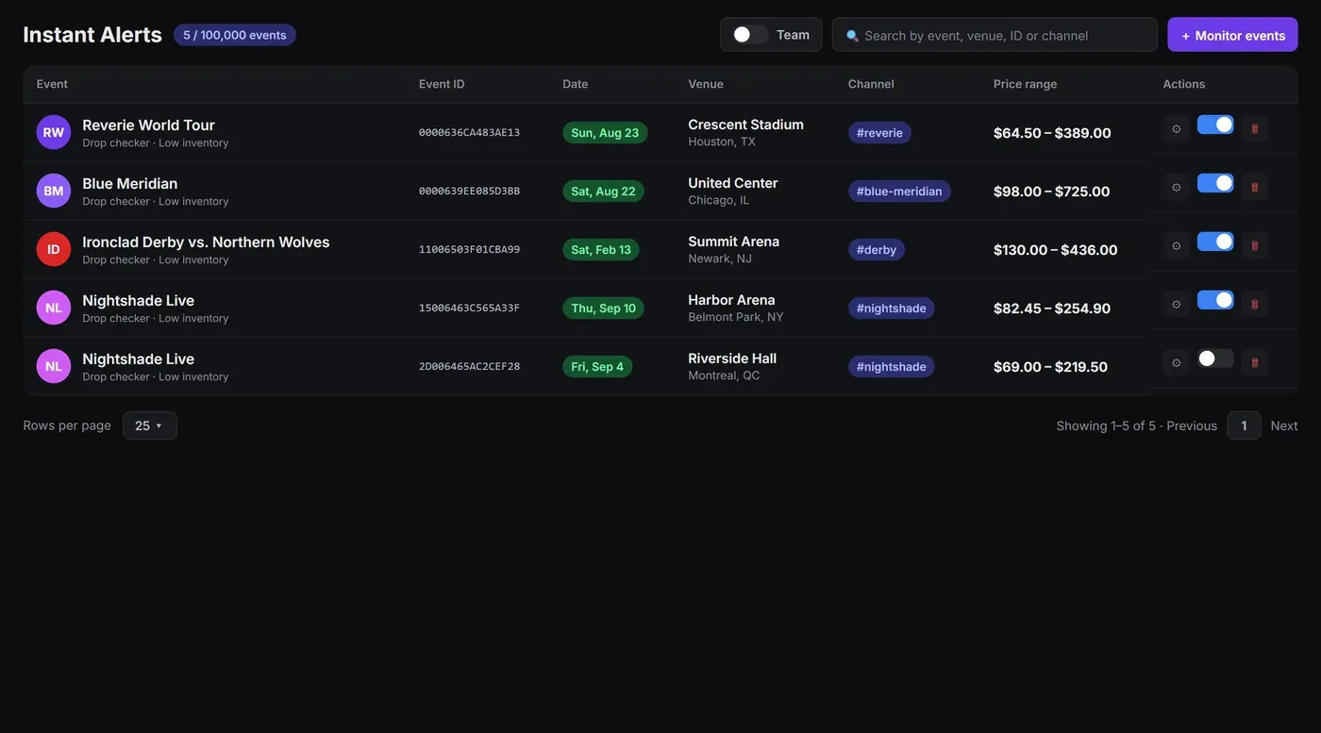Disable the Nightshade Live Harbor Arena toggle
Viewport: 1321px width, 733px height.
coord(1215,300)
